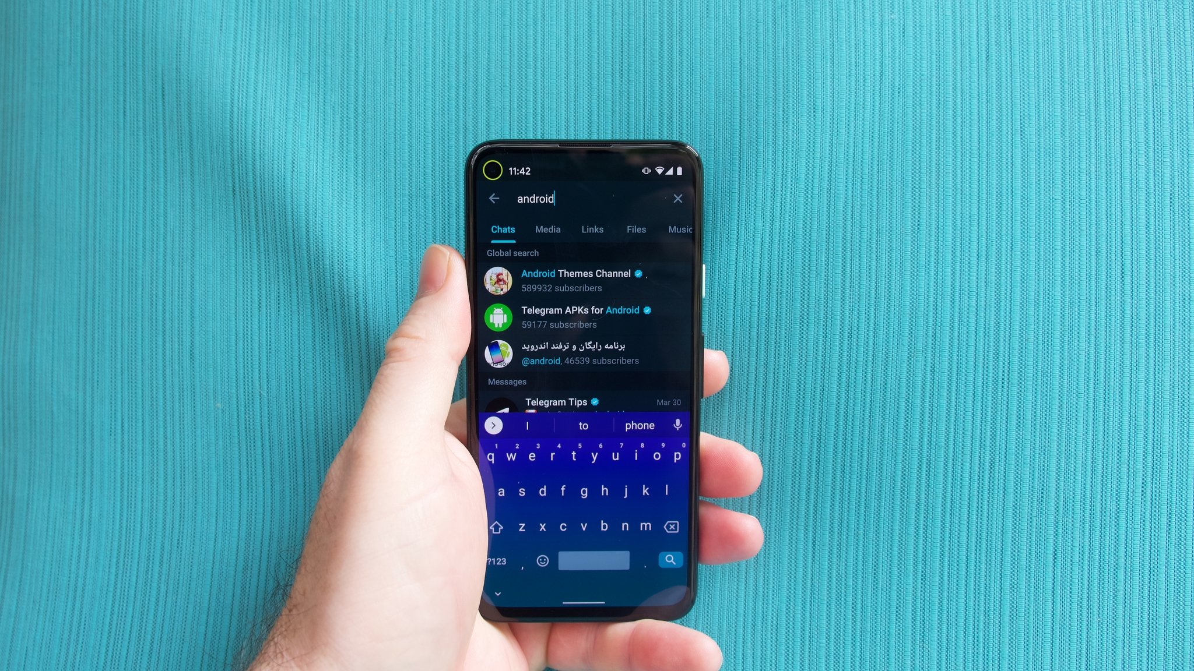Tap the Telegram Tips message result

[x=585, y=402]
